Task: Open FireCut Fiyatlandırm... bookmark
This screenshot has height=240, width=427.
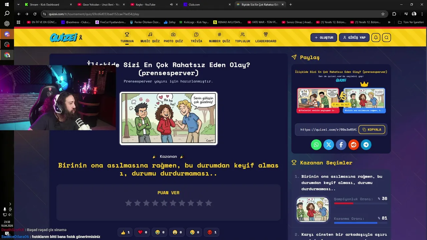Action: (x=110, y=22)
